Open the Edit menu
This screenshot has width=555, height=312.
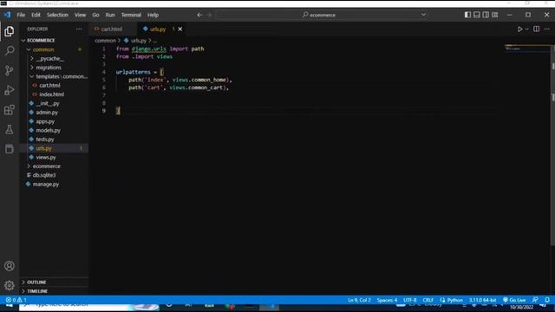(x=36, y=15)
